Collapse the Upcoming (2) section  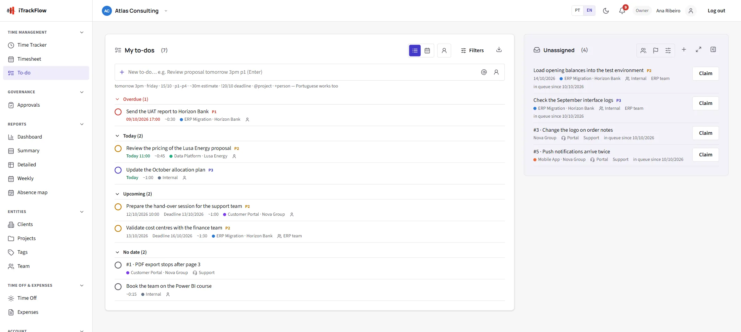117,194
